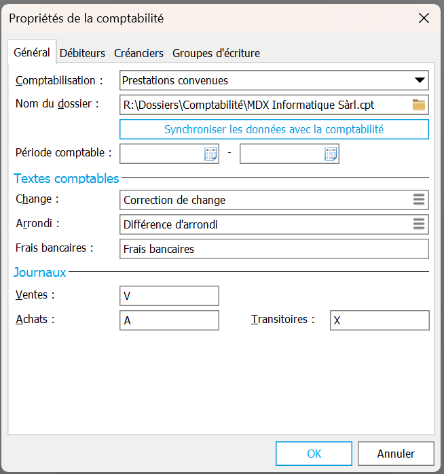The image size is (444, 474).
Task: Open the Change text list menu icon
Action: click(419, 200)
